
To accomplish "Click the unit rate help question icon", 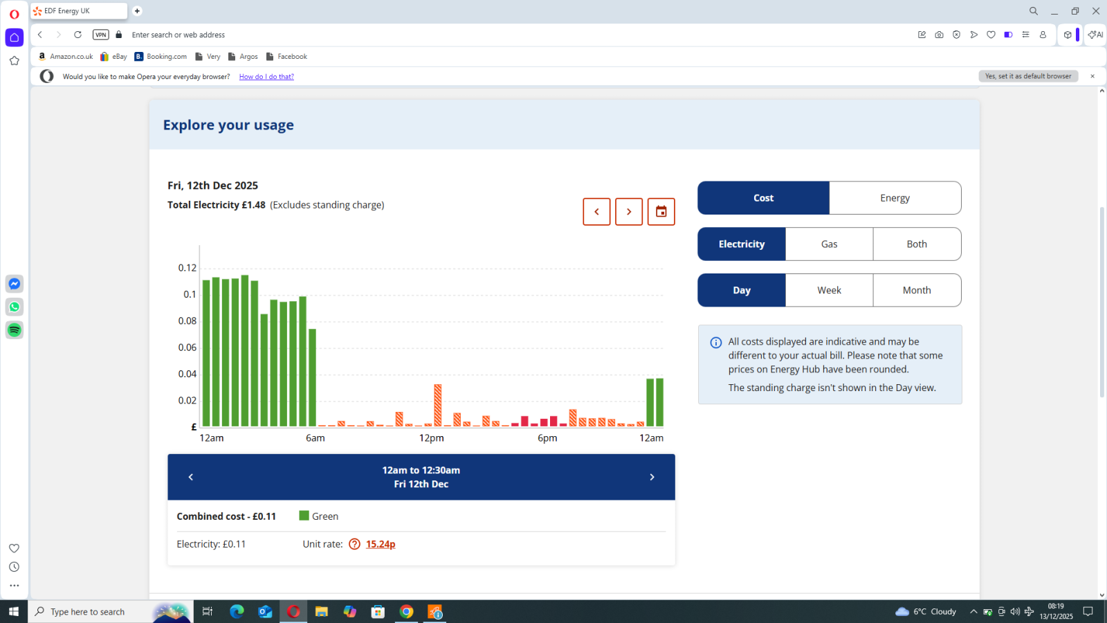I will 354,544.
